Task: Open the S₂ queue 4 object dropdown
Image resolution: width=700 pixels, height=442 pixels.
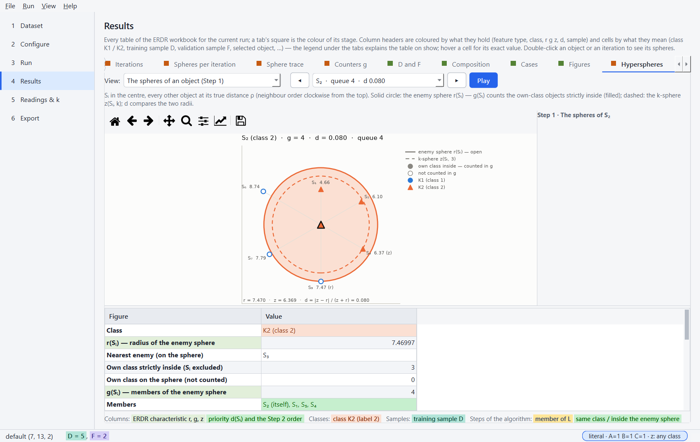Action: pos(378,81)
